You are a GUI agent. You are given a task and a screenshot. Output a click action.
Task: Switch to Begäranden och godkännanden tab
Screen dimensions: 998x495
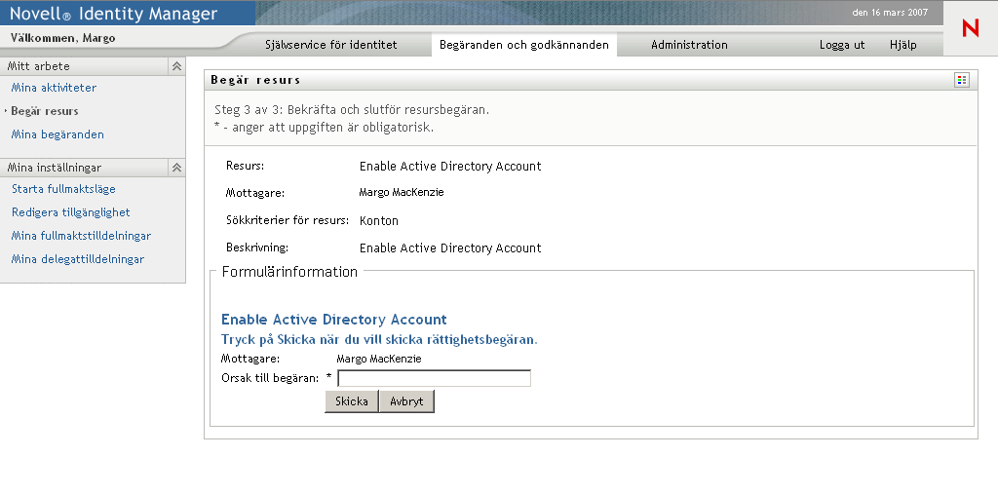tap(523, 45)
